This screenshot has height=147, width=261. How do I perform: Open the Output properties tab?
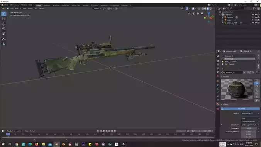pyautogui.click(x=218, y=65)
